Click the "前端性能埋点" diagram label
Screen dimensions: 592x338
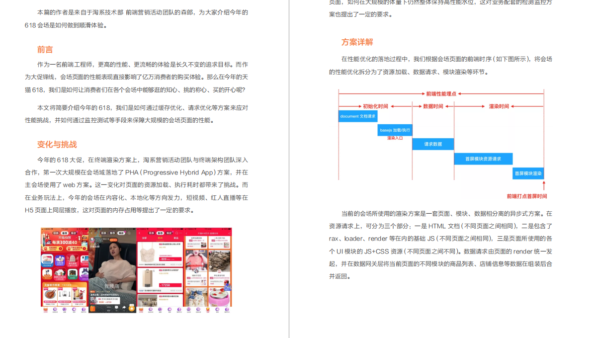tap(441, 93)
